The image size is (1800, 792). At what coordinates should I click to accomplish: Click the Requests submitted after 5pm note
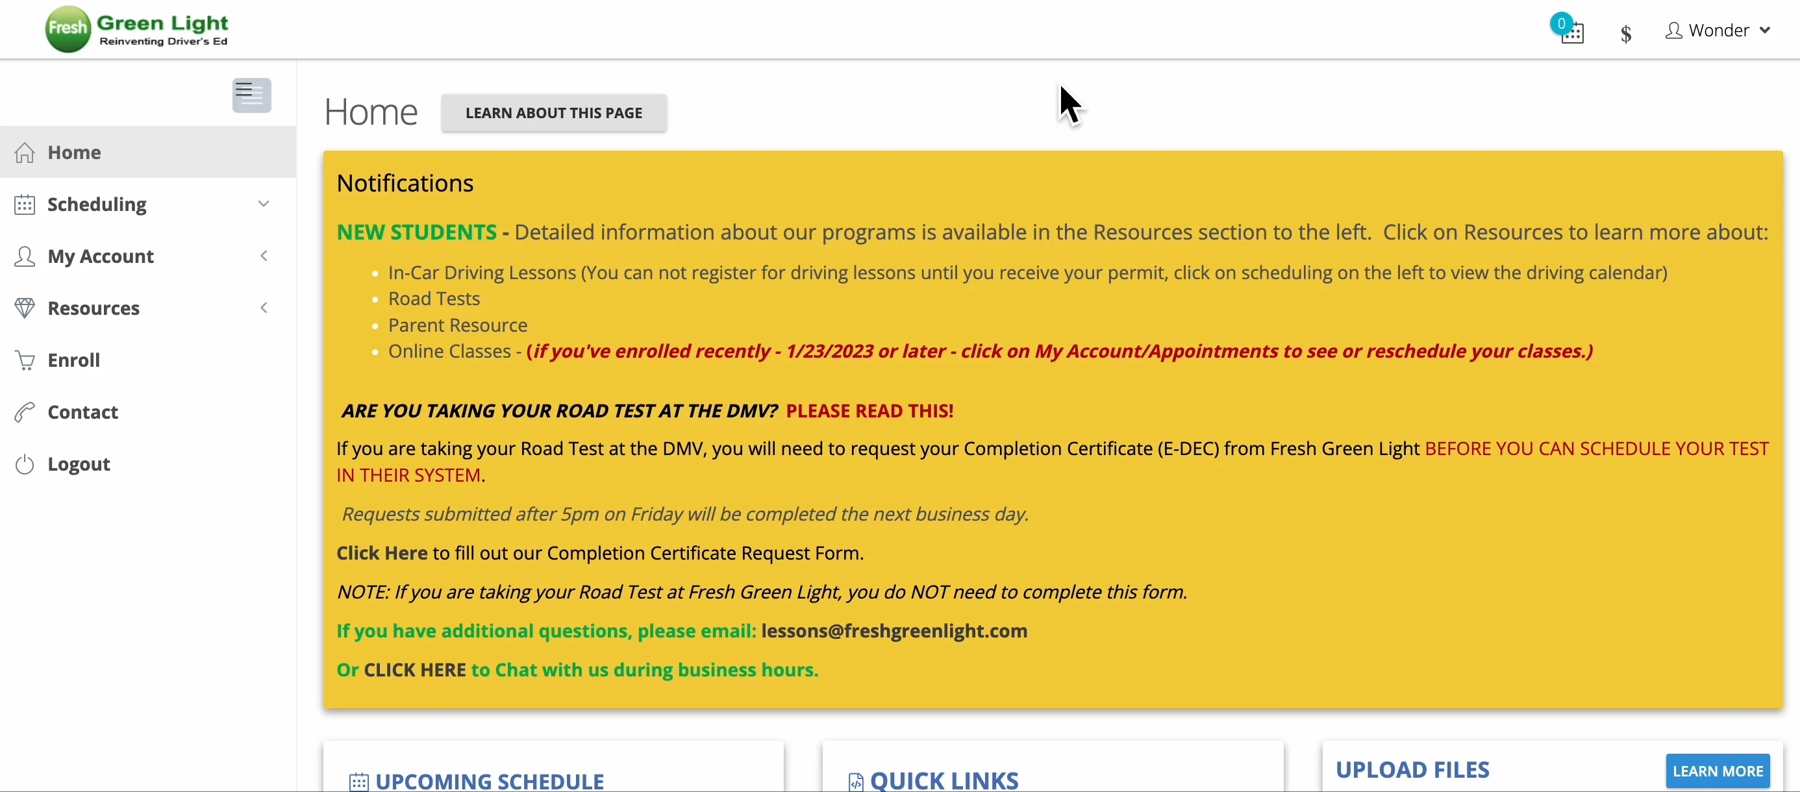(685, 514)
